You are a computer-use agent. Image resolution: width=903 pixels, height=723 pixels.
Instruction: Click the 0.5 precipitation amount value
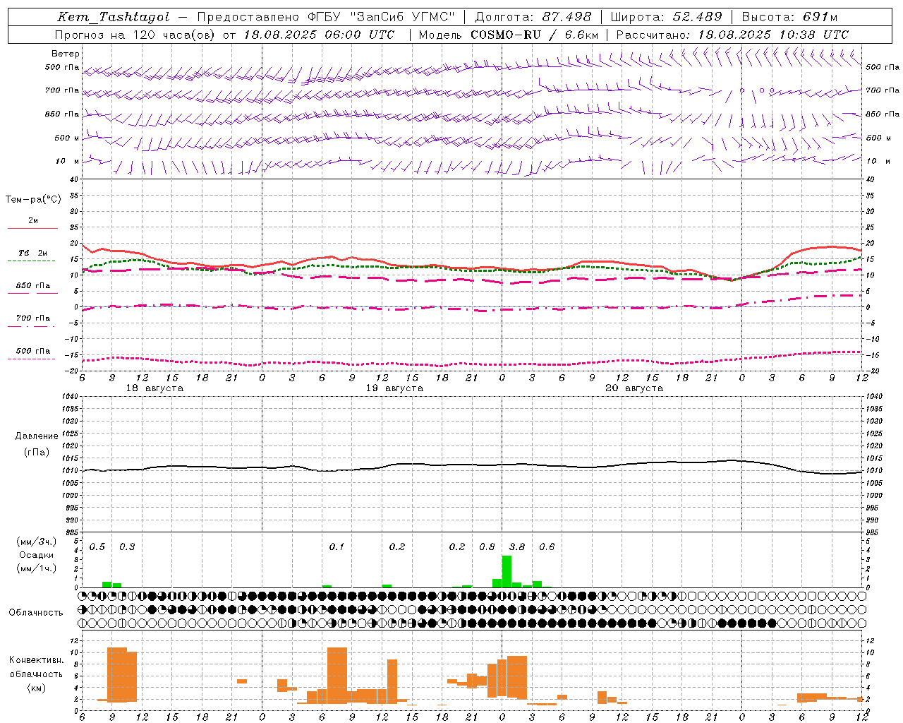point(97,547)
